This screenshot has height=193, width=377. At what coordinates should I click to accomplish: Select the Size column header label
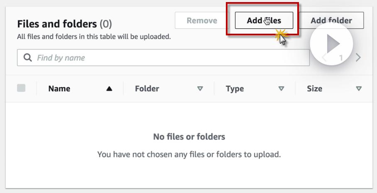(314, 89)
